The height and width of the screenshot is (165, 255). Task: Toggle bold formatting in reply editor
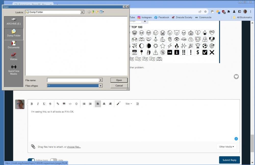click(x=32, y=104)
